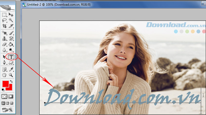
Task: Select the Healing Brush tool
Action: pyautogui.click(x=4, y=33)
